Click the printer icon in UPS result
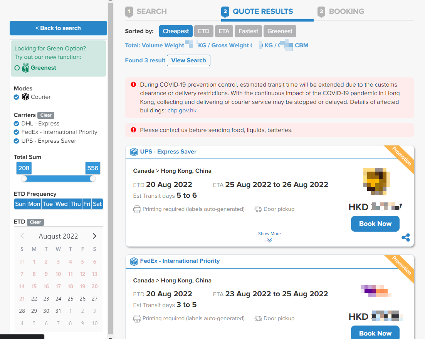The height and width of the screenshot is (339, 425). 137,209
